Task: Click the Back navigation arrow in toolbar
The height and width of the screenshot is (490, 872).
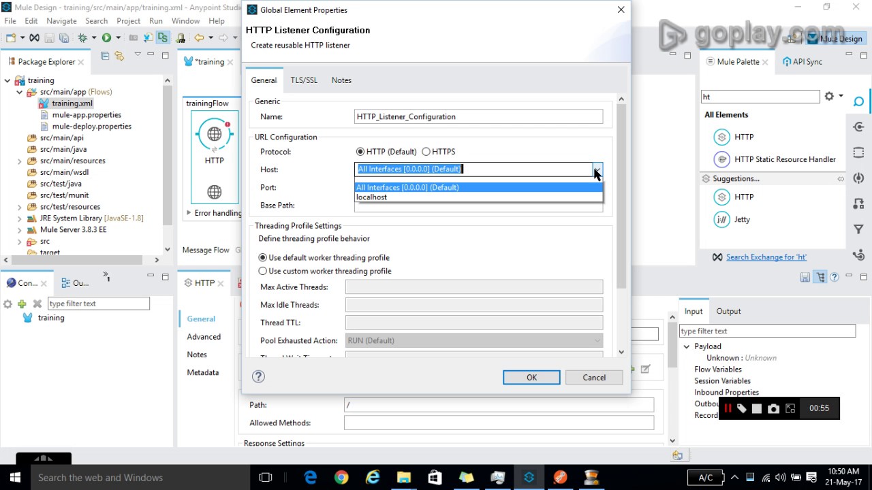Action: (x=199, y=38)
